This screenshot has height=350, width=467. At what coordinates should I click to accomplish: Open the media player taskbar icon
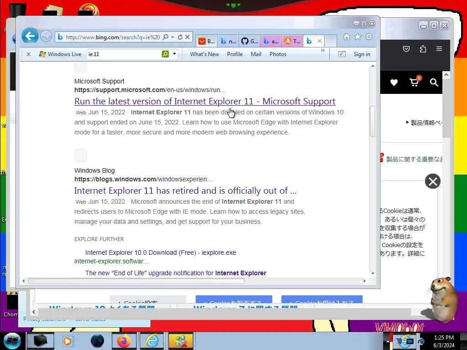point(67,341)
